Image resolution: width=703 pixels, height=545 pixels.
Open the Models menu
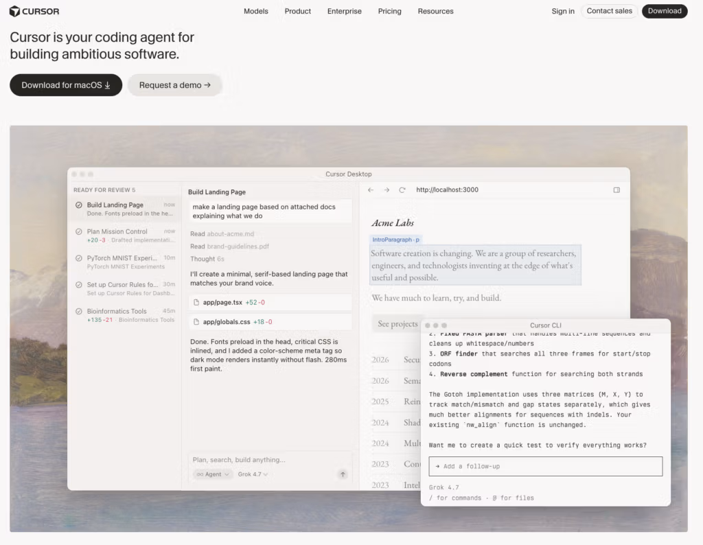coord(256,11)
